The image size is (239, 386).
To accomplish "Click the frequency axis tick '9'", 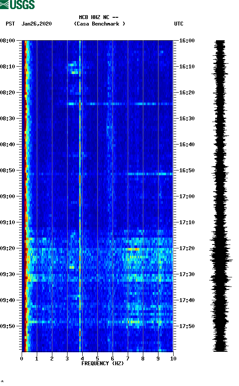I will (x=158, y=359).
